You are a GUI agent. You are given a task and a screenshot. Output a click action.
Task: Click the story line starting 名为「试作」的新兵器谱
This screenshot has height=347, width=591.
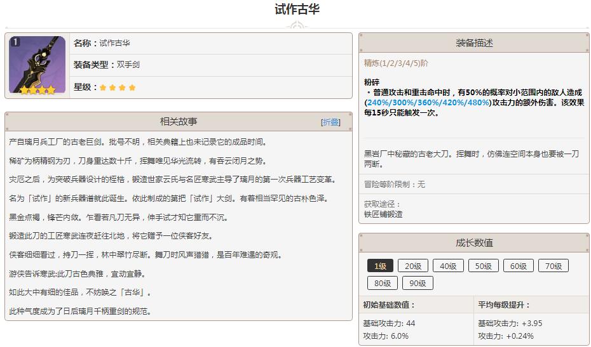pos(169,199)
